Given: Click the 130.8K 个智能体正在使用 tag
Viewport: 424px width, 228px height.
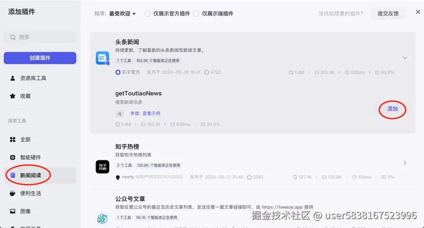Looking at the screenshot, I should pos(159,165).
